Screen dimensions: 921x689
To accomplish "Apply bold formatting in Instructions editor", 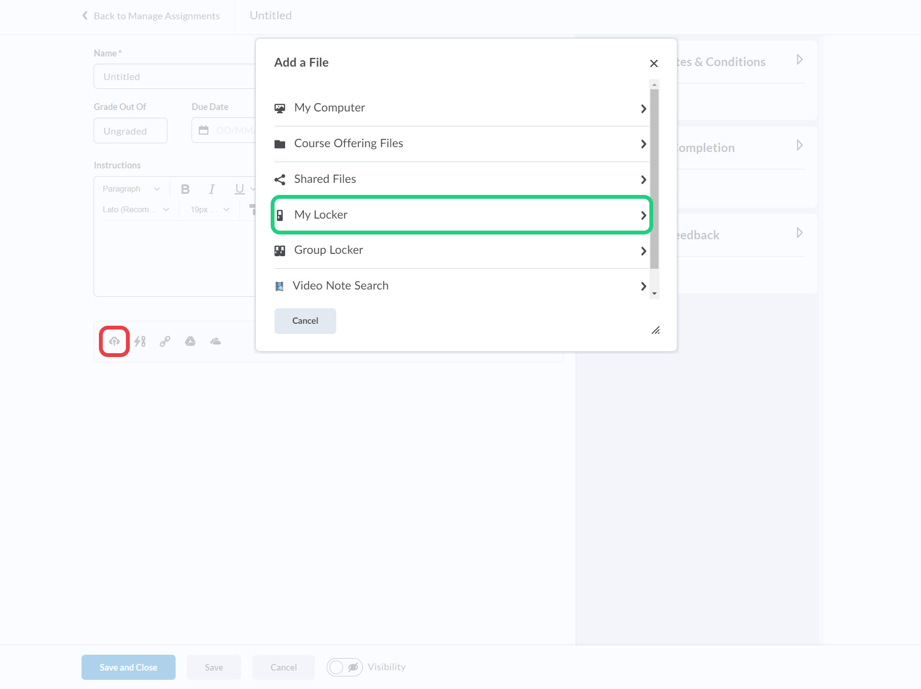I will (185, 189).
